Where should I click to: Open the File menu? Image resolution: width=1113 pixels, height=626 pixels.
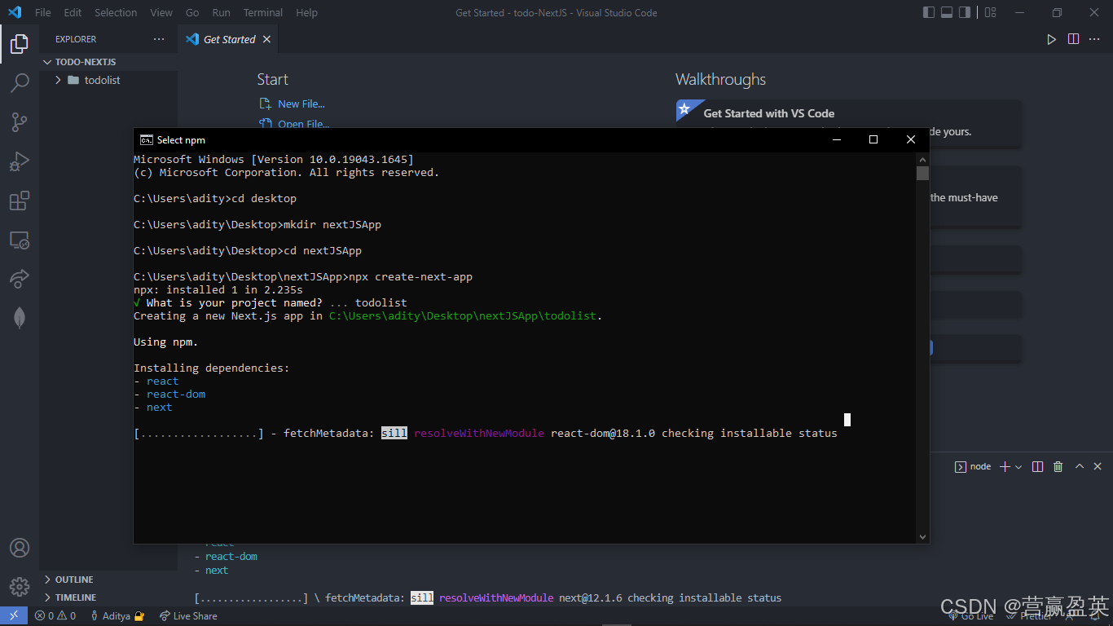pyautogui.click(x=42, y=12)
